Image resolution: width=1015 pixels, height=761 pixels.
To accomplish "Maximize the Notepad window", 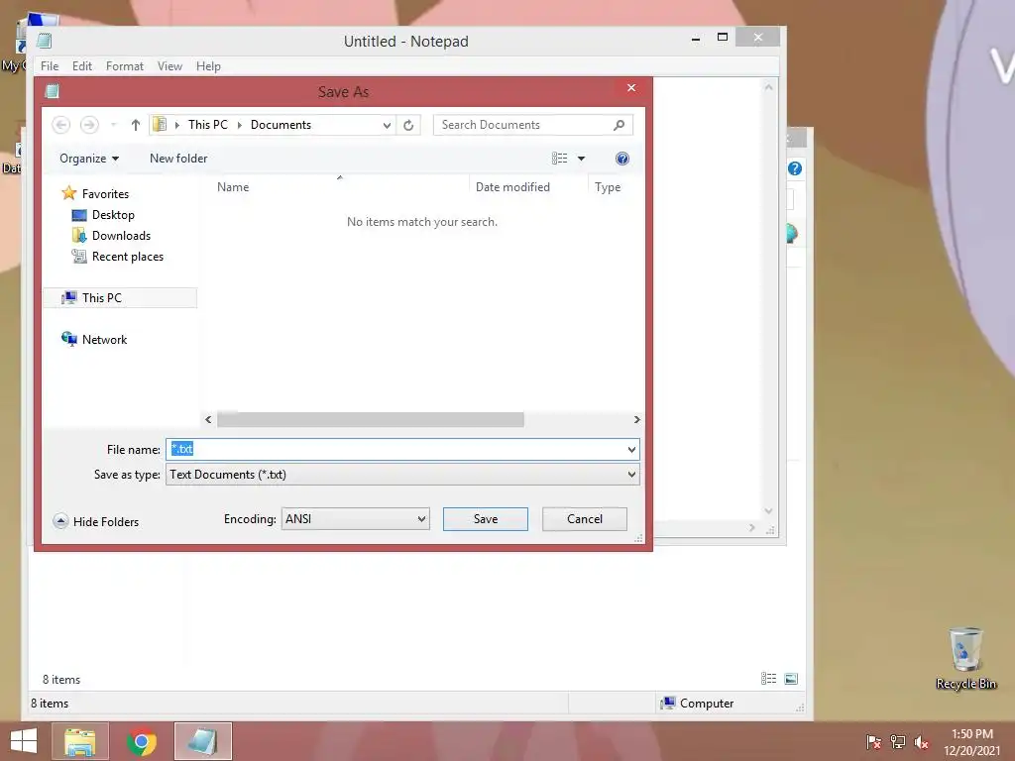I will (723, 38).
